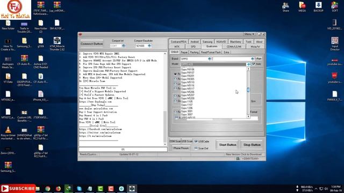Open Skype from the taskbar
This screenshot has height=193, width=344.
pyautogui.click(x=79, y=189)
